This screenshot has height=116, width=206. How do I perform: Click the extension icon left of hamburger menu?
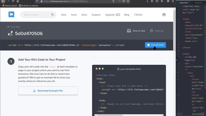point(168,1)
